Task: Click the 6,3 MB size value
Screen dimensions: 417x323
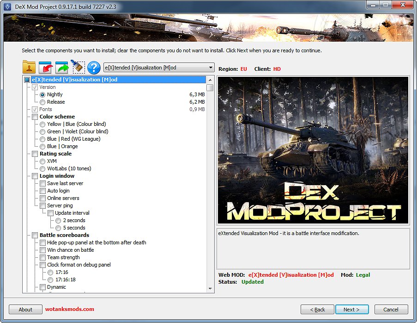Action: click(197, 94)
